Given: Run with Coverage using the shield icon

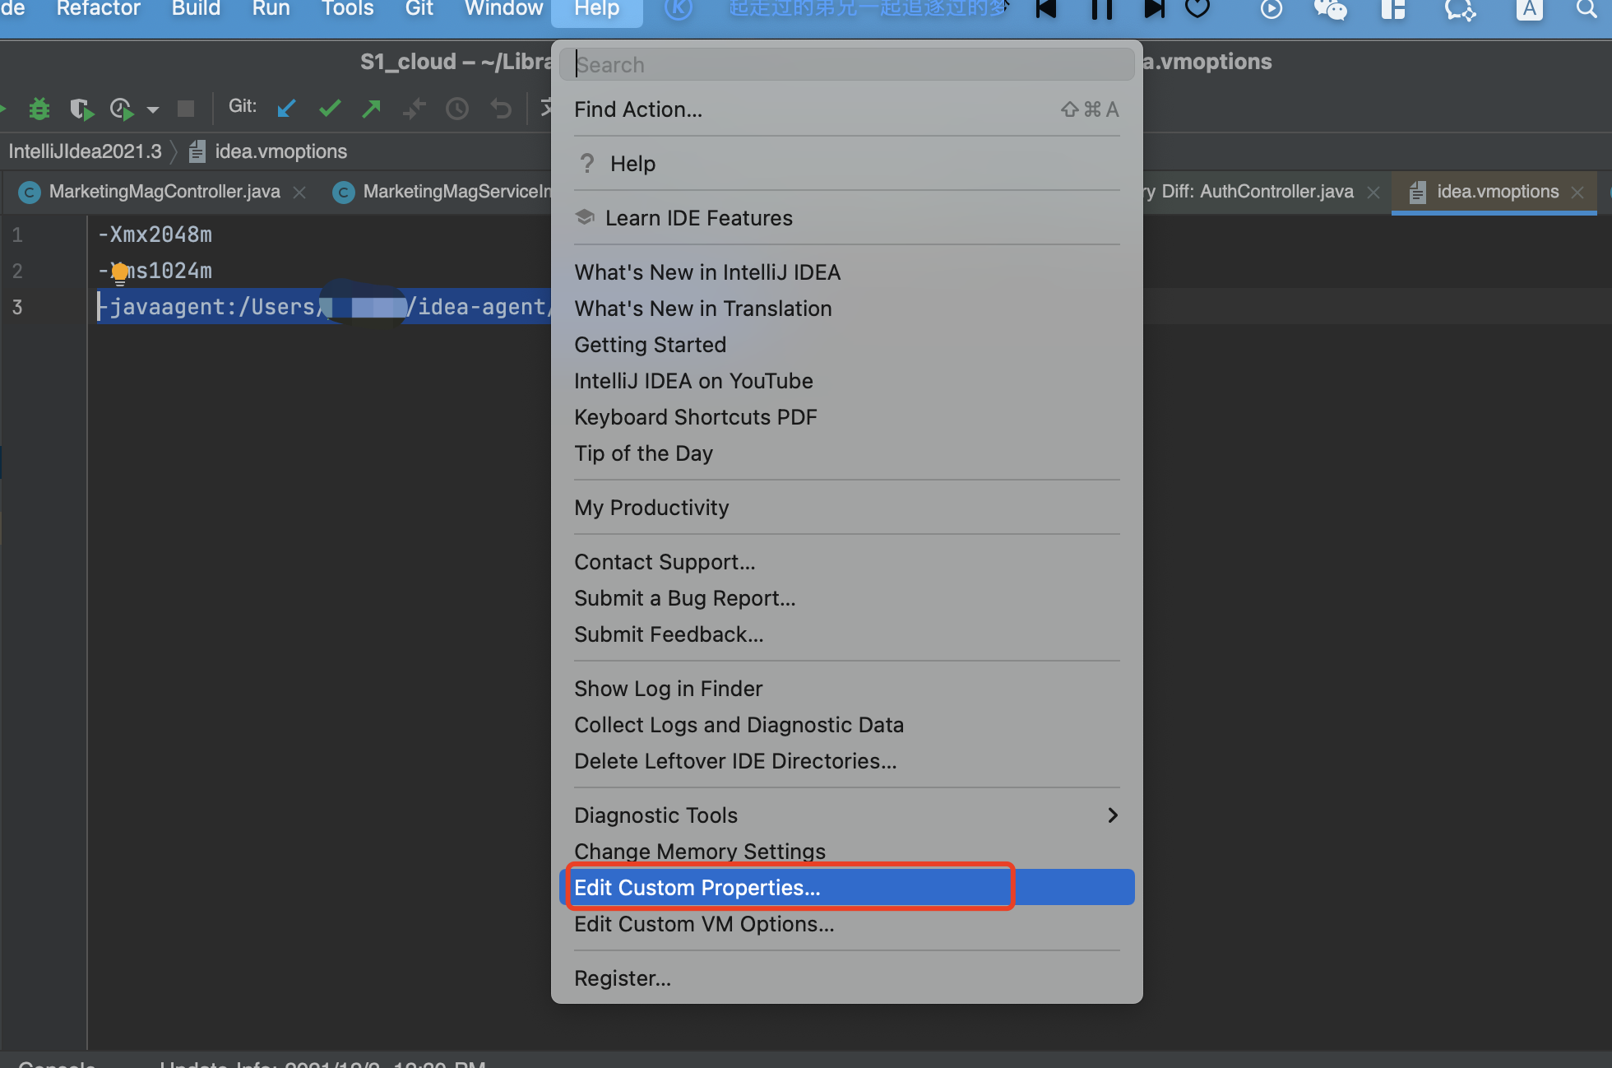Looking at the screenshot, I should (80, 108).
